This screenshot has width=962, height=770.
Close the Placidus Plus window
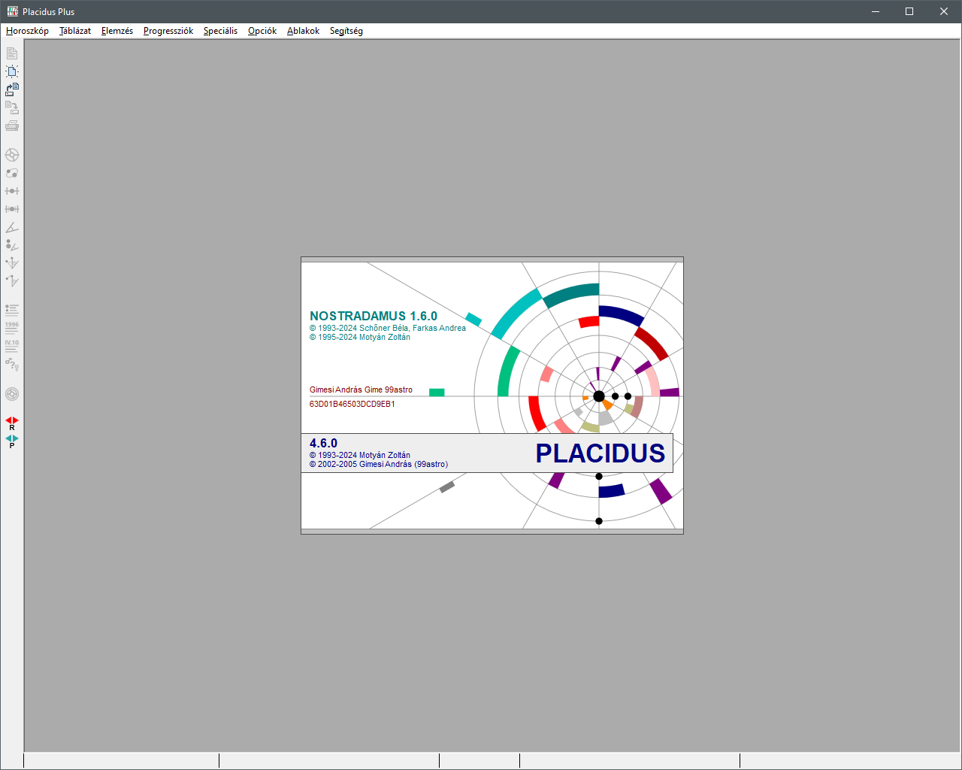point(944,11)
